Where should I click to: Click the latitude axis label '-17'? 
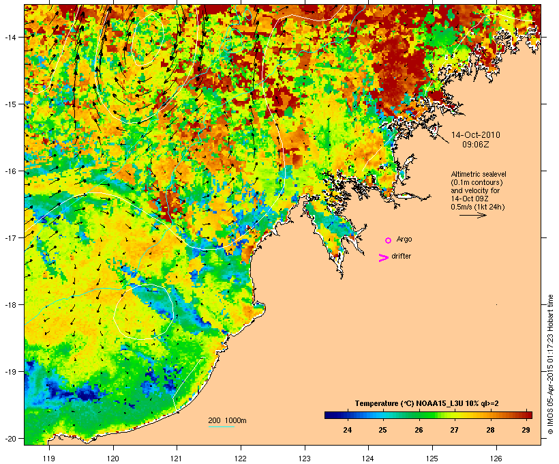click(x=10, y=237)
